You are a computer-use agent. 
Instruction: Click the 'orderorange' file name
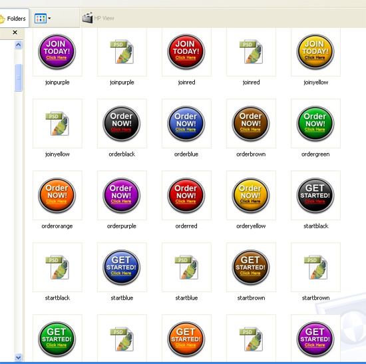pos(57,226)
